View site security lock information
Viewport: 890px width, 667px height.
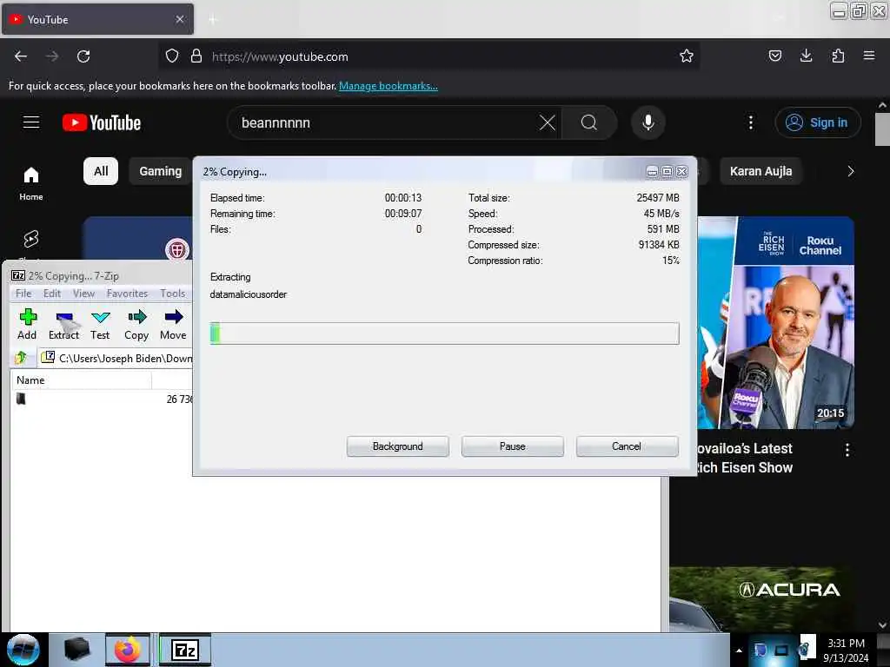click(196, 56)
